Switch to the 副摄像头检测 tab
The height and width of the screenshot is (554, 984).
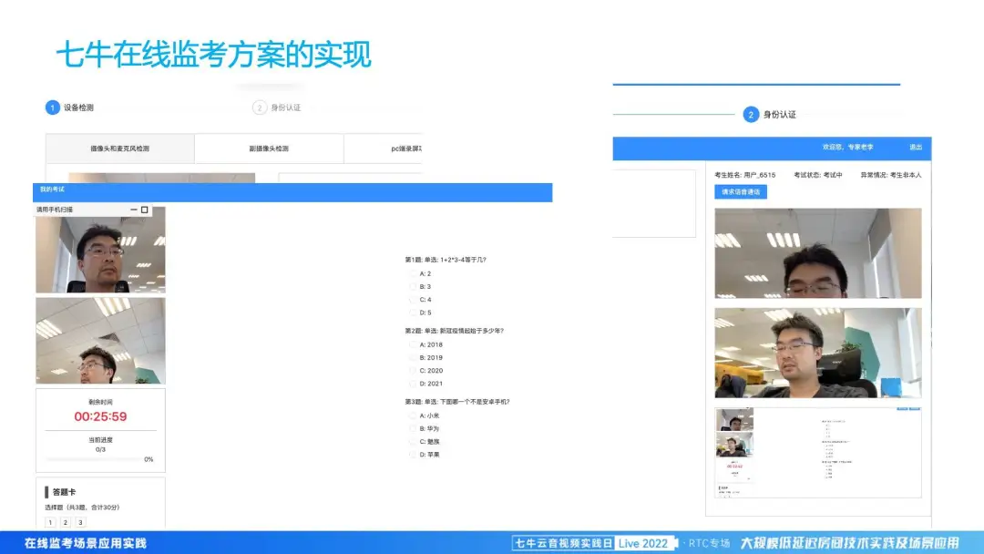(x=269, y=149)
